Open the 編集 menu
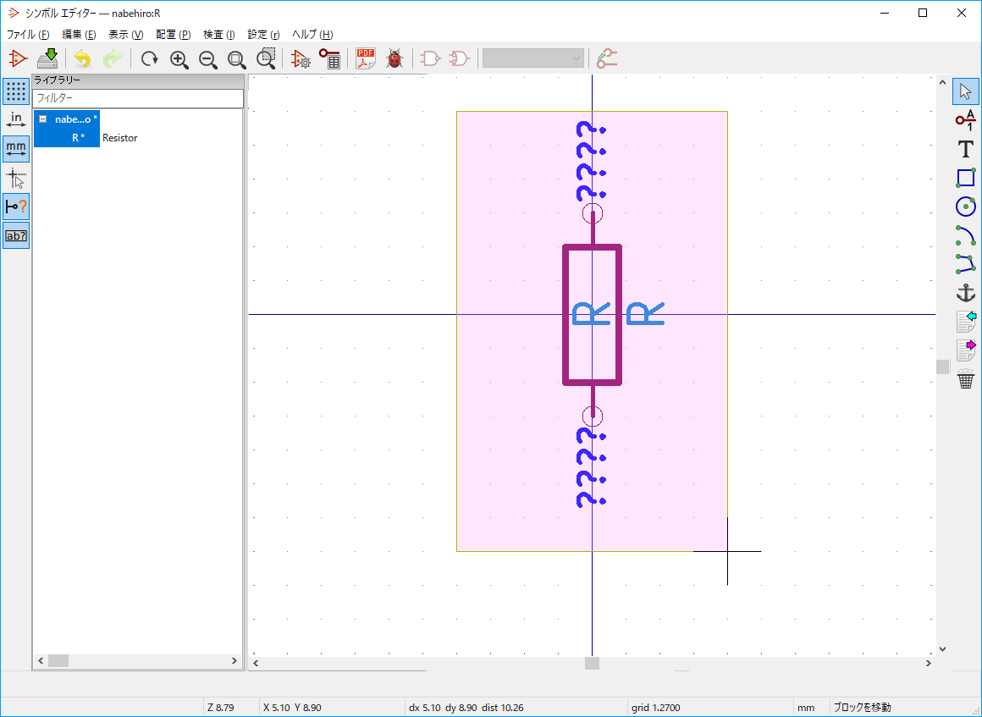The image size is (982, 717). 79,35
